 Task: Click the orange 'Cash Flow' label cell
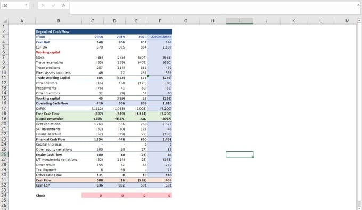(59, 180)
